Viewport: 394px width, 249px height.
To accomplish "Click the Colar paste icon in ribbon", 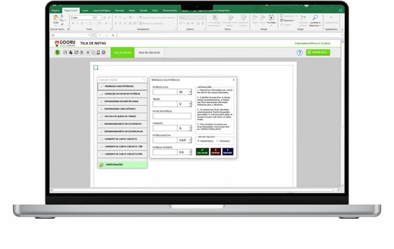I will (x=56, y=18).
